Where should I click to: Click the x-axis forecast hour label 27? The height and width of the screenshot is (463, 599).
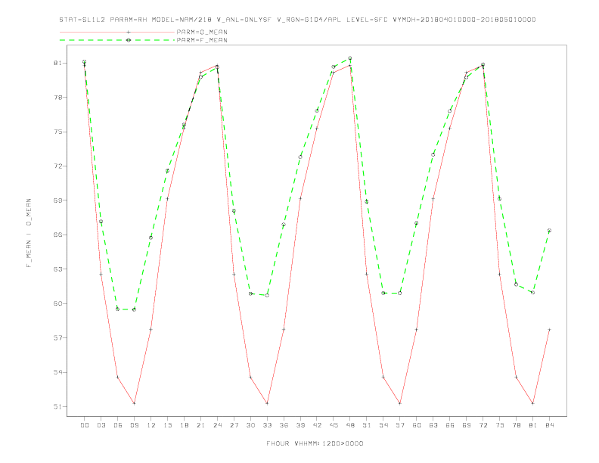pos(234,425)
